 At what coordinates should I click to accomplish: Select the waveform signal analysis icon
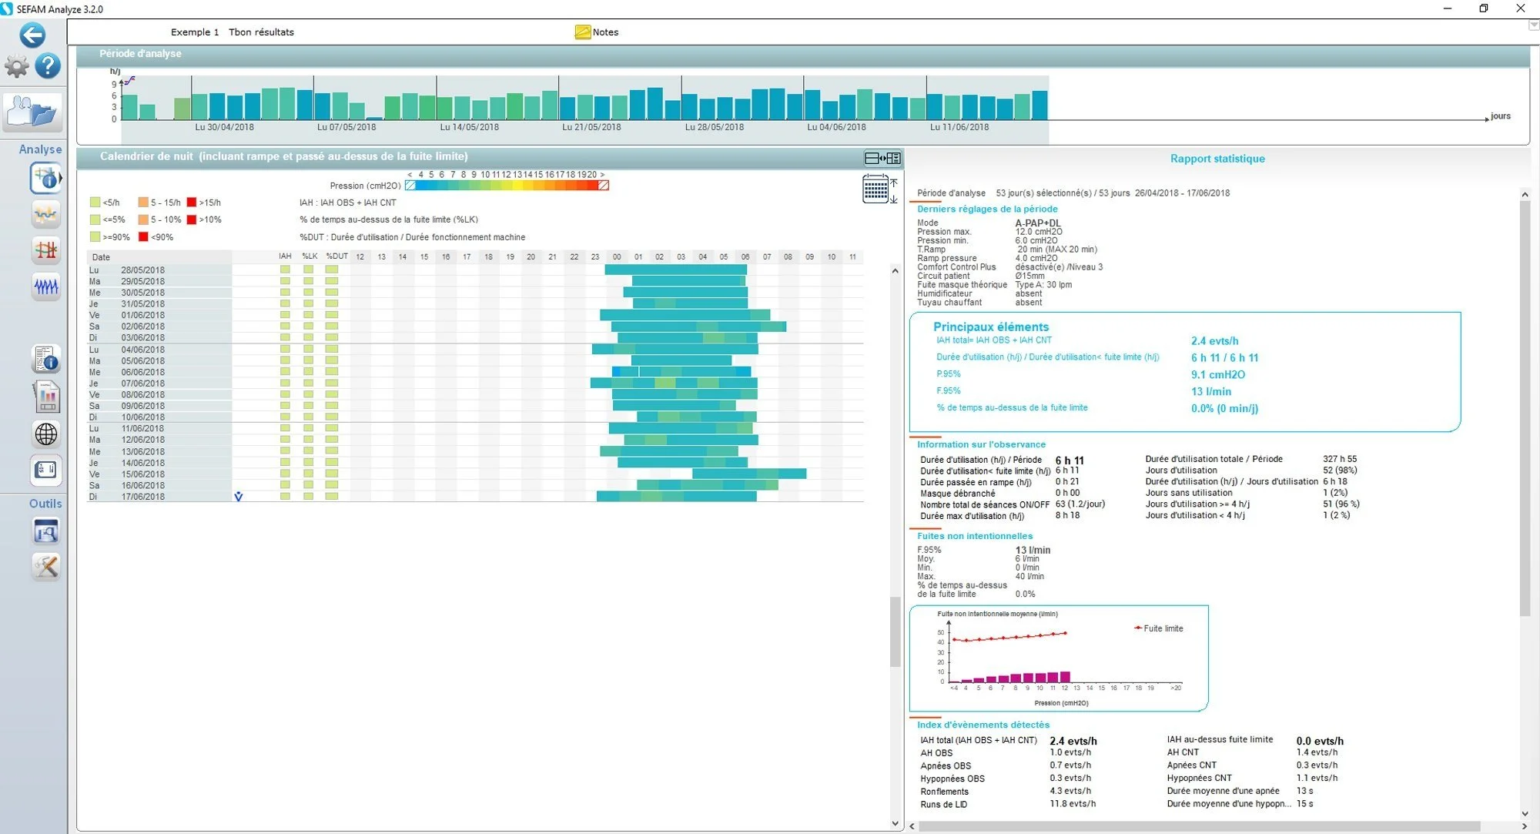coord(46,287)
